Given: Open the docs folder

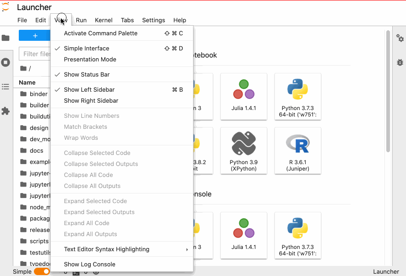Looking at the screenshot, I should click(x=33, y=150).
